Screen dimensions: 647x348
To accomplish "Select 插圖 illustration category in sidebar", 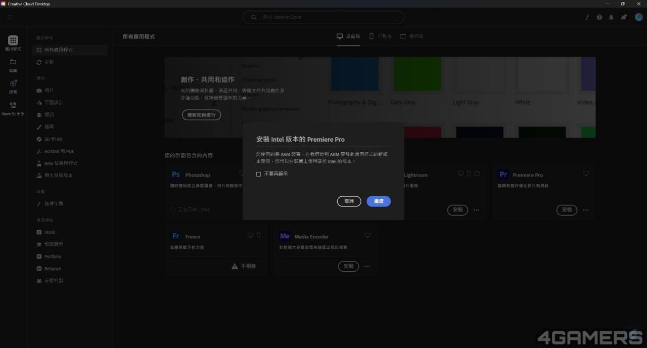I will tap(70, 127).
